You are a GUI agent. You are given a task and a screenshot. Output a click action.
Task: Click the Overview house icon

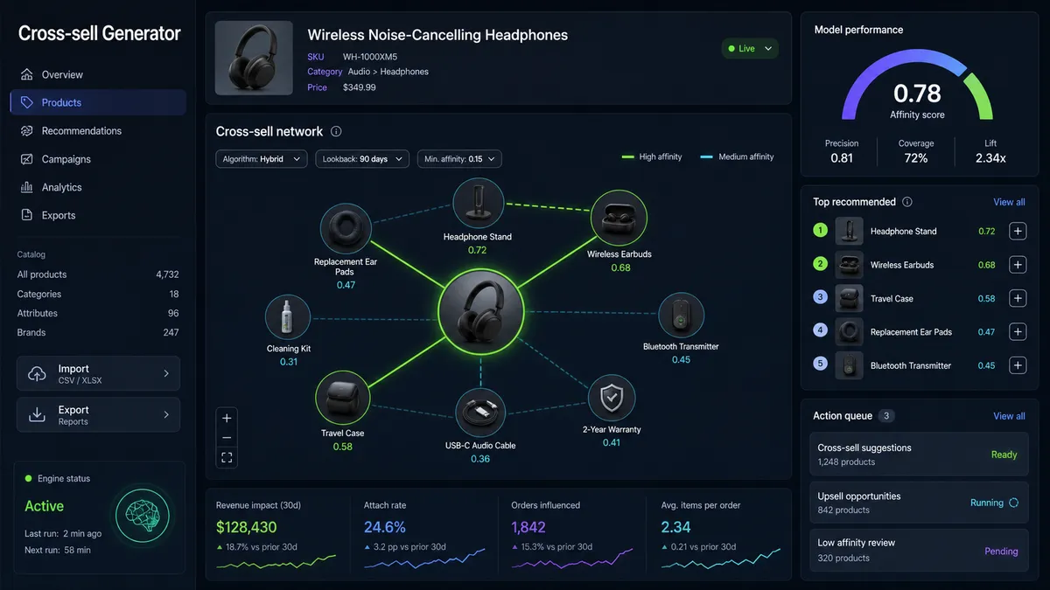26,74
